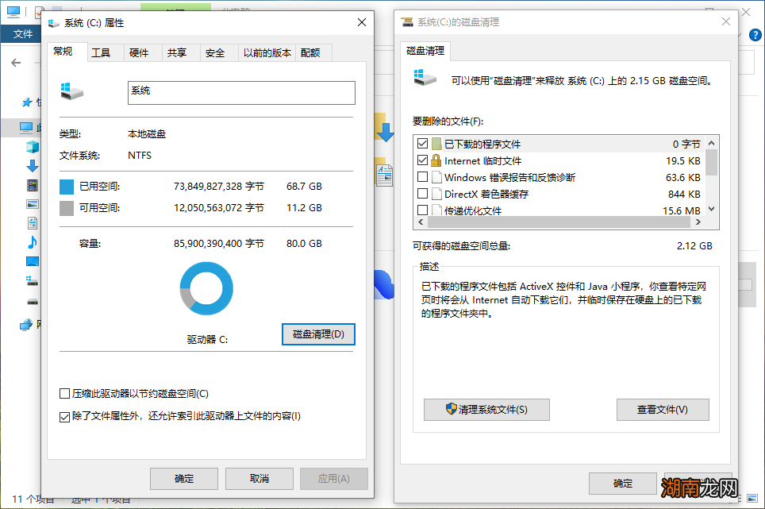Screen dimensions: 765x509
Task: Click the 3D Objects icon in the sidebar
Action: coord(32,147)
